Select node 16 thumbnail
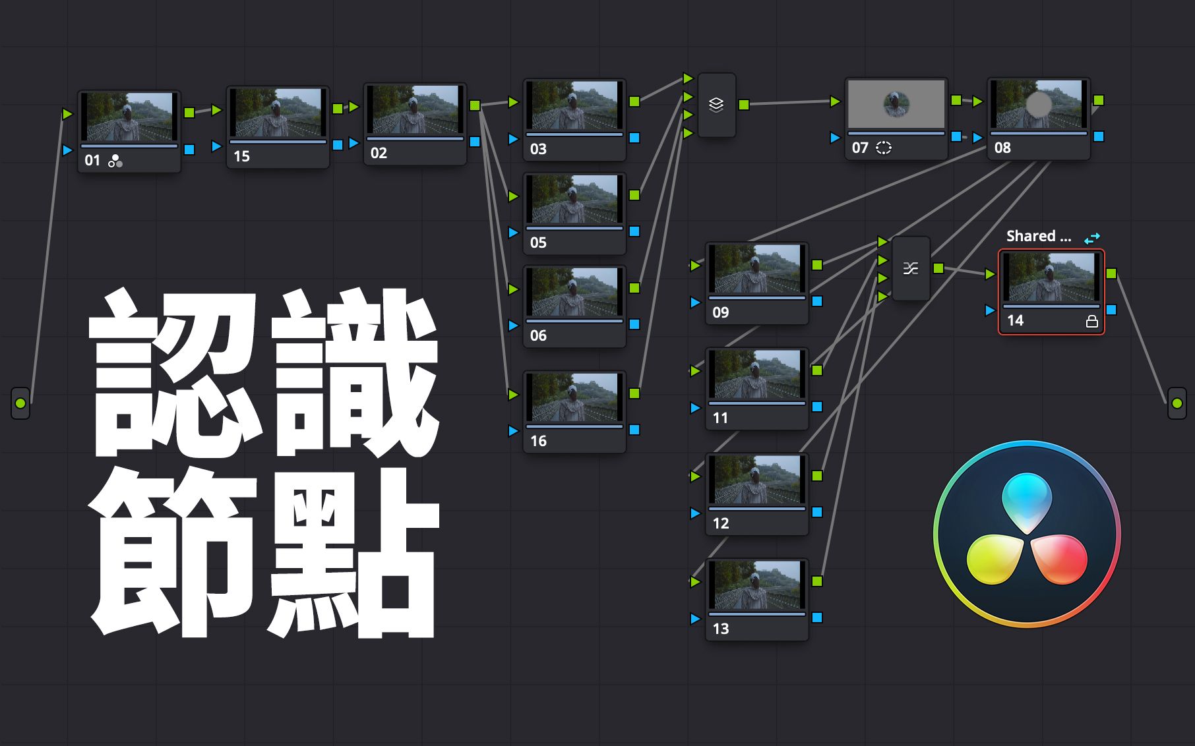Screen dimensions: 1195x746 (x=574, y=397)
